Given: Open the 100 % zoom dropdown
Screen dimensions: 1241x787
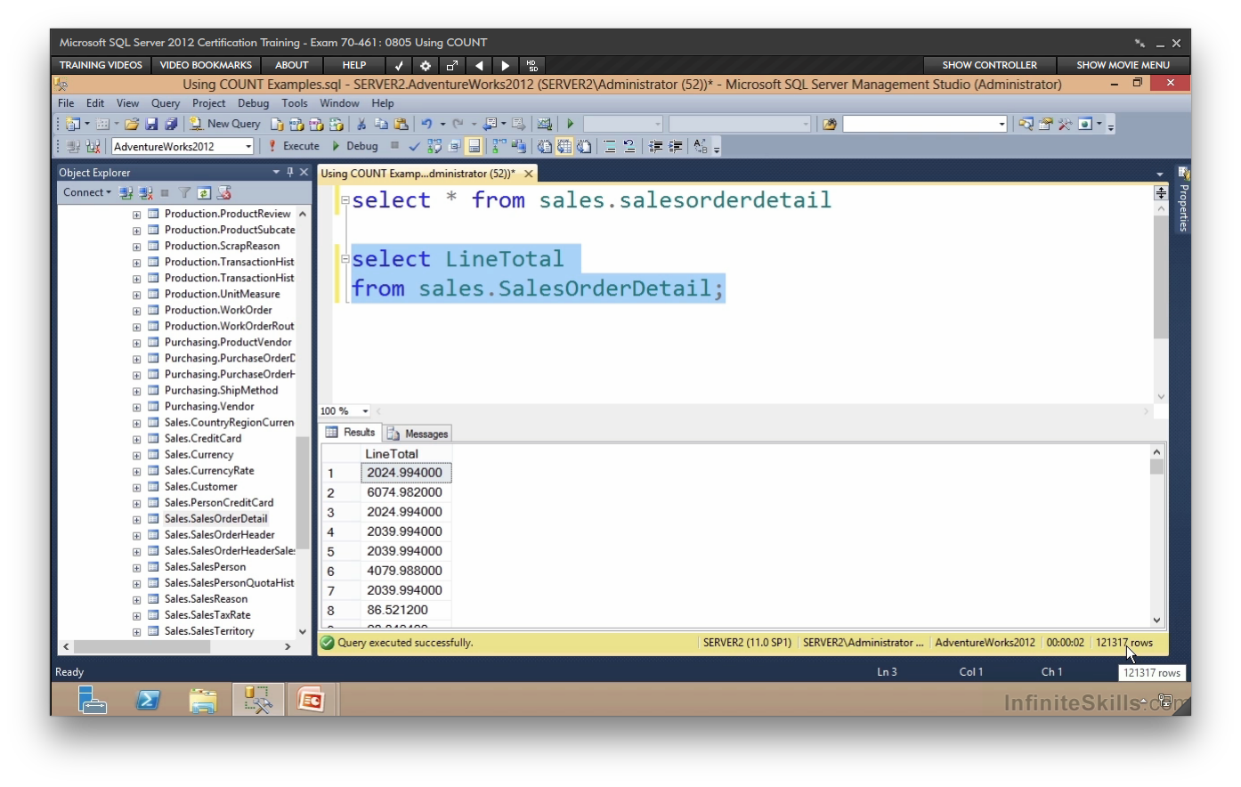Looking at the screenshot, I should [x=365, y=410].
